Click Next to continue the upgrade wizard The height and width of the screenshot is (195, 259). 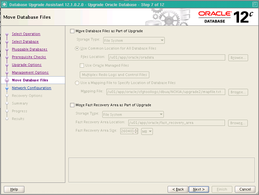199,189
